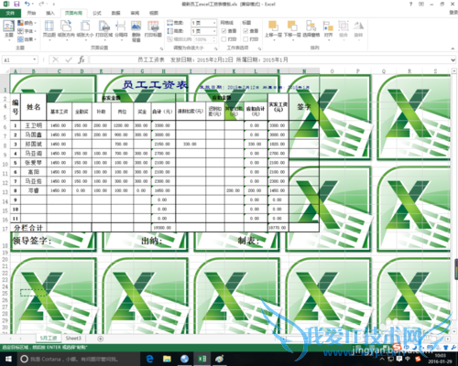Switch to the Data (数据) tab
This screenshot has height=366, width=458.
(x=116, y=13)
